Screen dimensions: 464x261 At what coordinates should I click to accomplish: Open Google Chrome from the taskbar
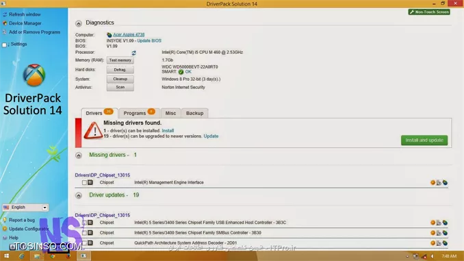pos(53,256)
